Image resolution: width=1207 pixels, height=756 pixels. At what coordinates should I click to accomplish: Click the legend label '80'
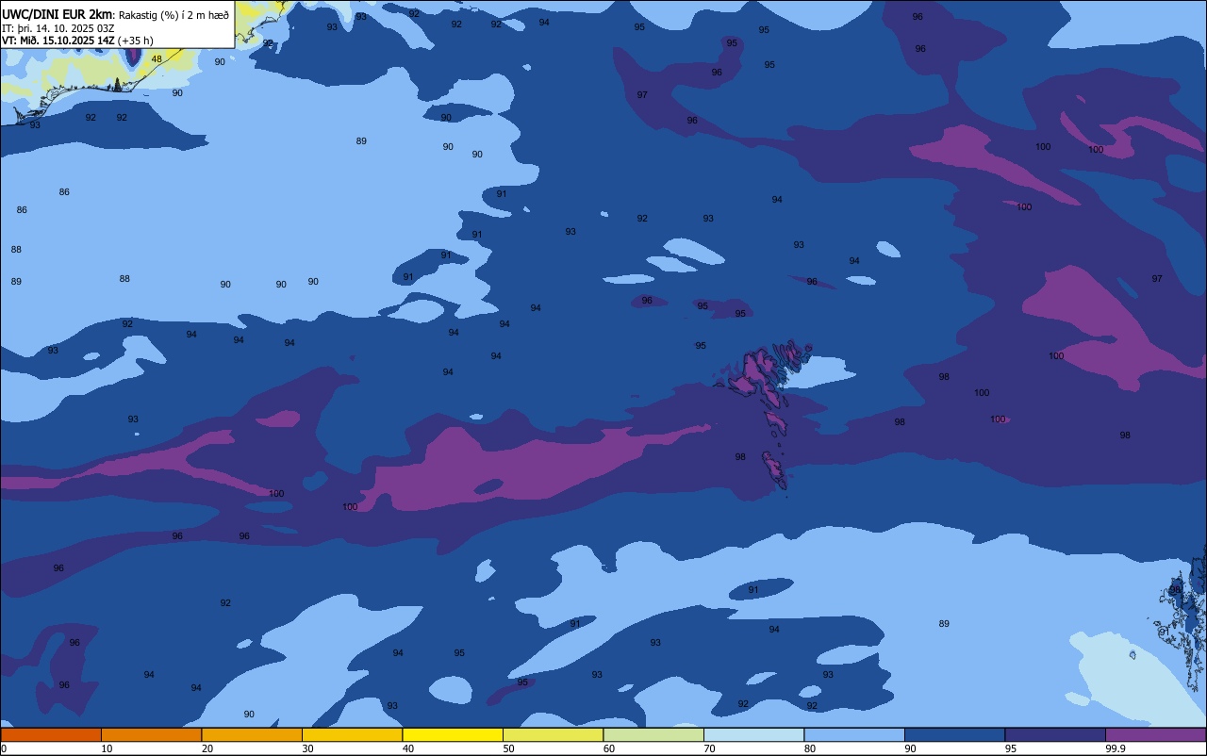810,748
